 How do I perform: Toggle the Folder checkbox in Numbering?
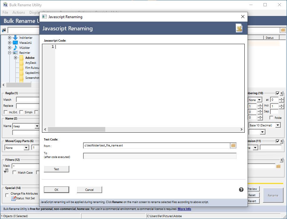271,118
